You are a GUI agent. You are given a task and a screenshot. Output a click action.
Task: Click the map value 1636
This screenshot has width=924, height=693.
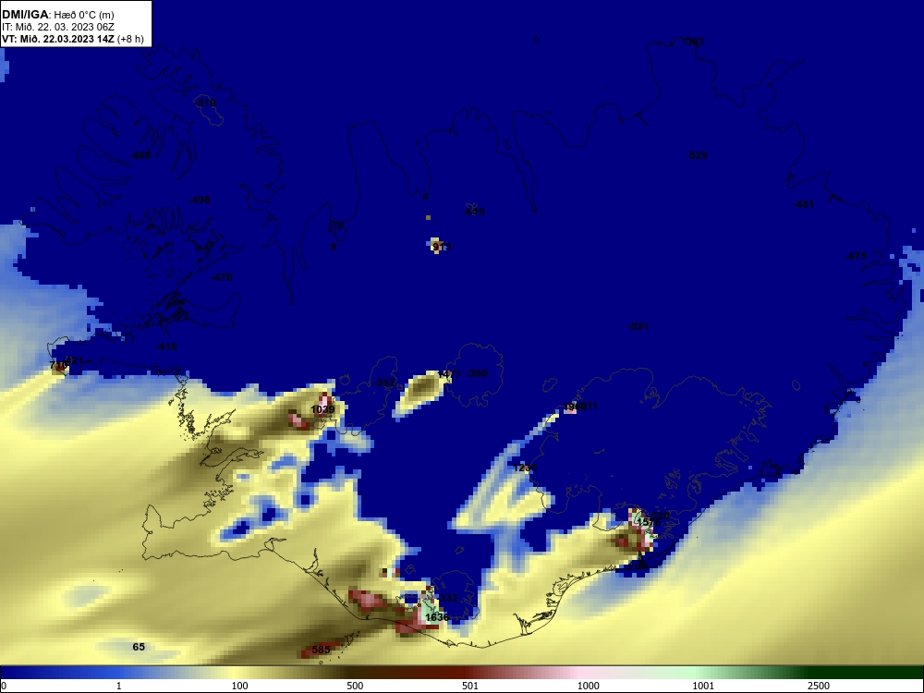(x=437, y=617)
